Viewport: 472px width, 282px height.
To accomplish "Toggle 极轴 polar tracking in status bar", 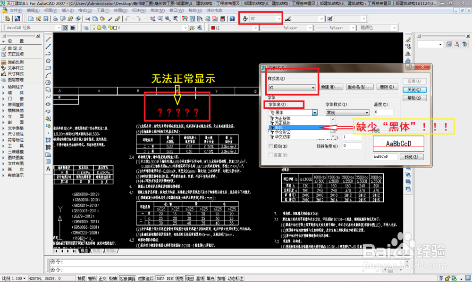I will (x=113, y=278).
